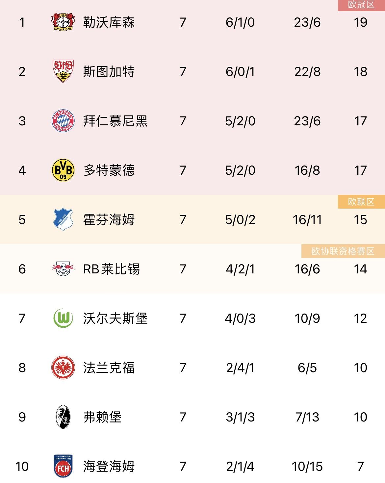
Task: Open the Hoffenheim team crest
Action: click(63, 219)
